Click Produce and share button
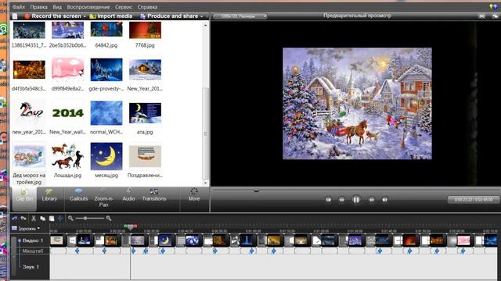The image size is (501, 281). [169, 16]
